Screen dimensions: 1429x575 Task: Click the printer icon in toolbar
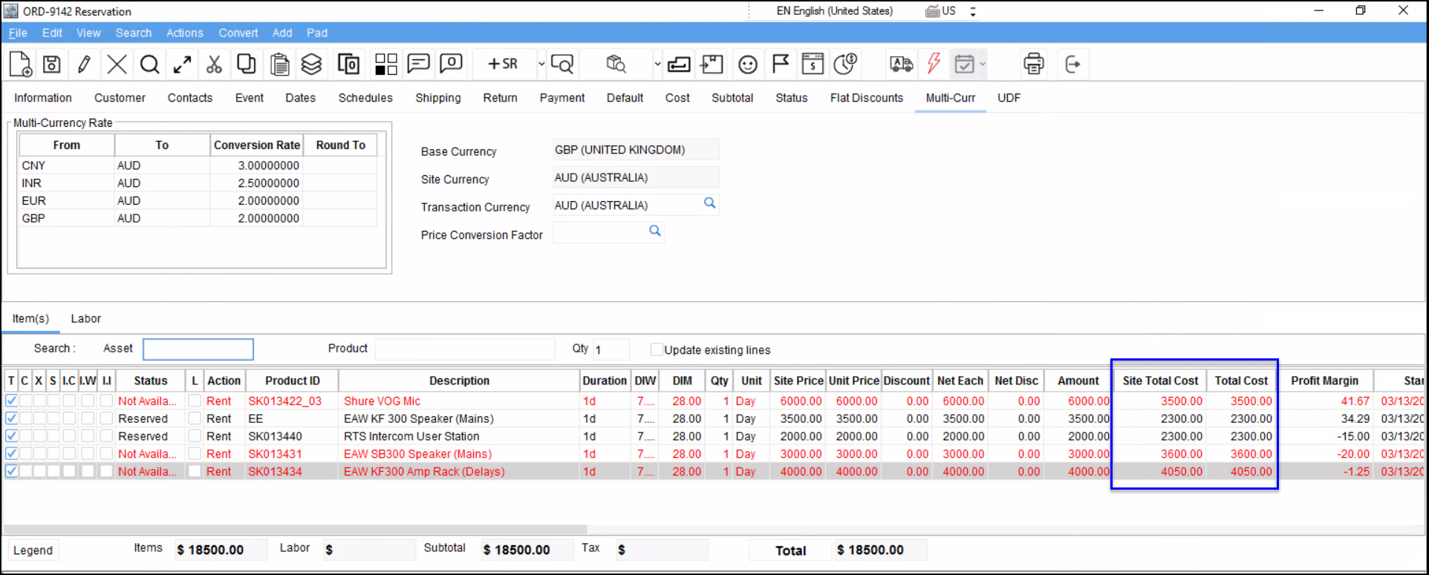tap(1033, 65)
